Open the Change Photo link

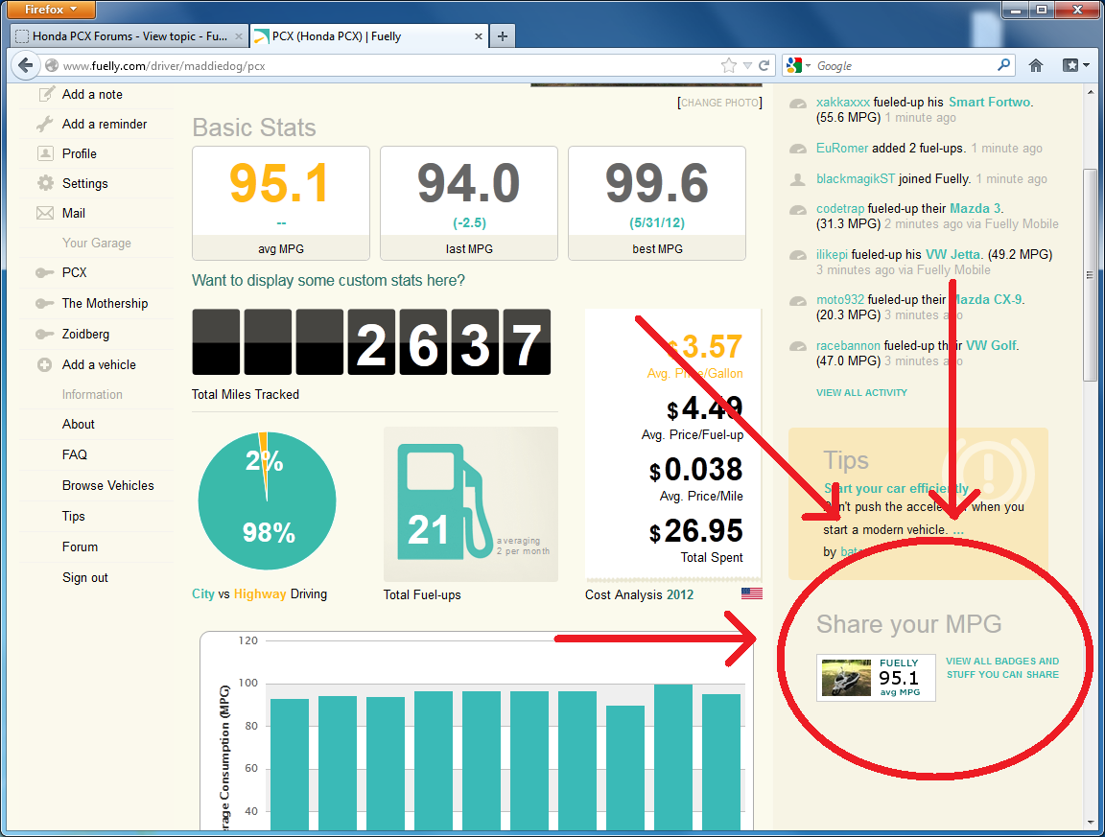[x=719, y=103]
